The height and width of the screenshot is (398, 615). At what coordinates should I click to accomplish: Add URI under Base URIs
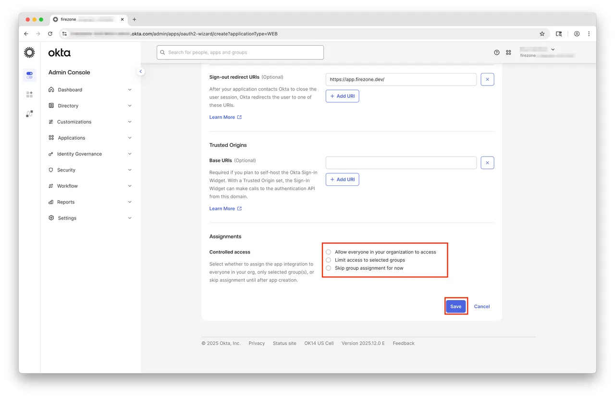coord(343,180)
